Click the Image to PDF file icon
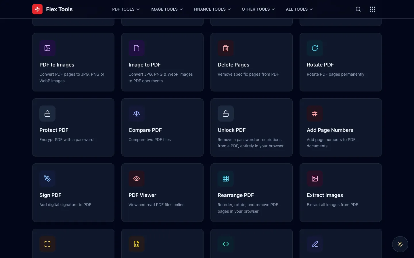This screenshot has height=258, width=414. (x=137, y=48)
